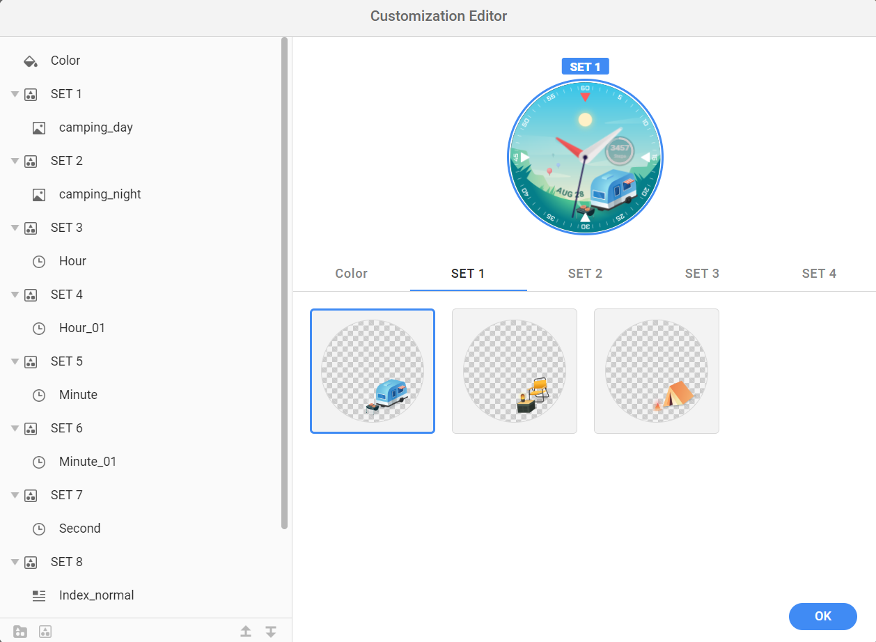Select the Minute_01 tree entry

pos(88,462)
